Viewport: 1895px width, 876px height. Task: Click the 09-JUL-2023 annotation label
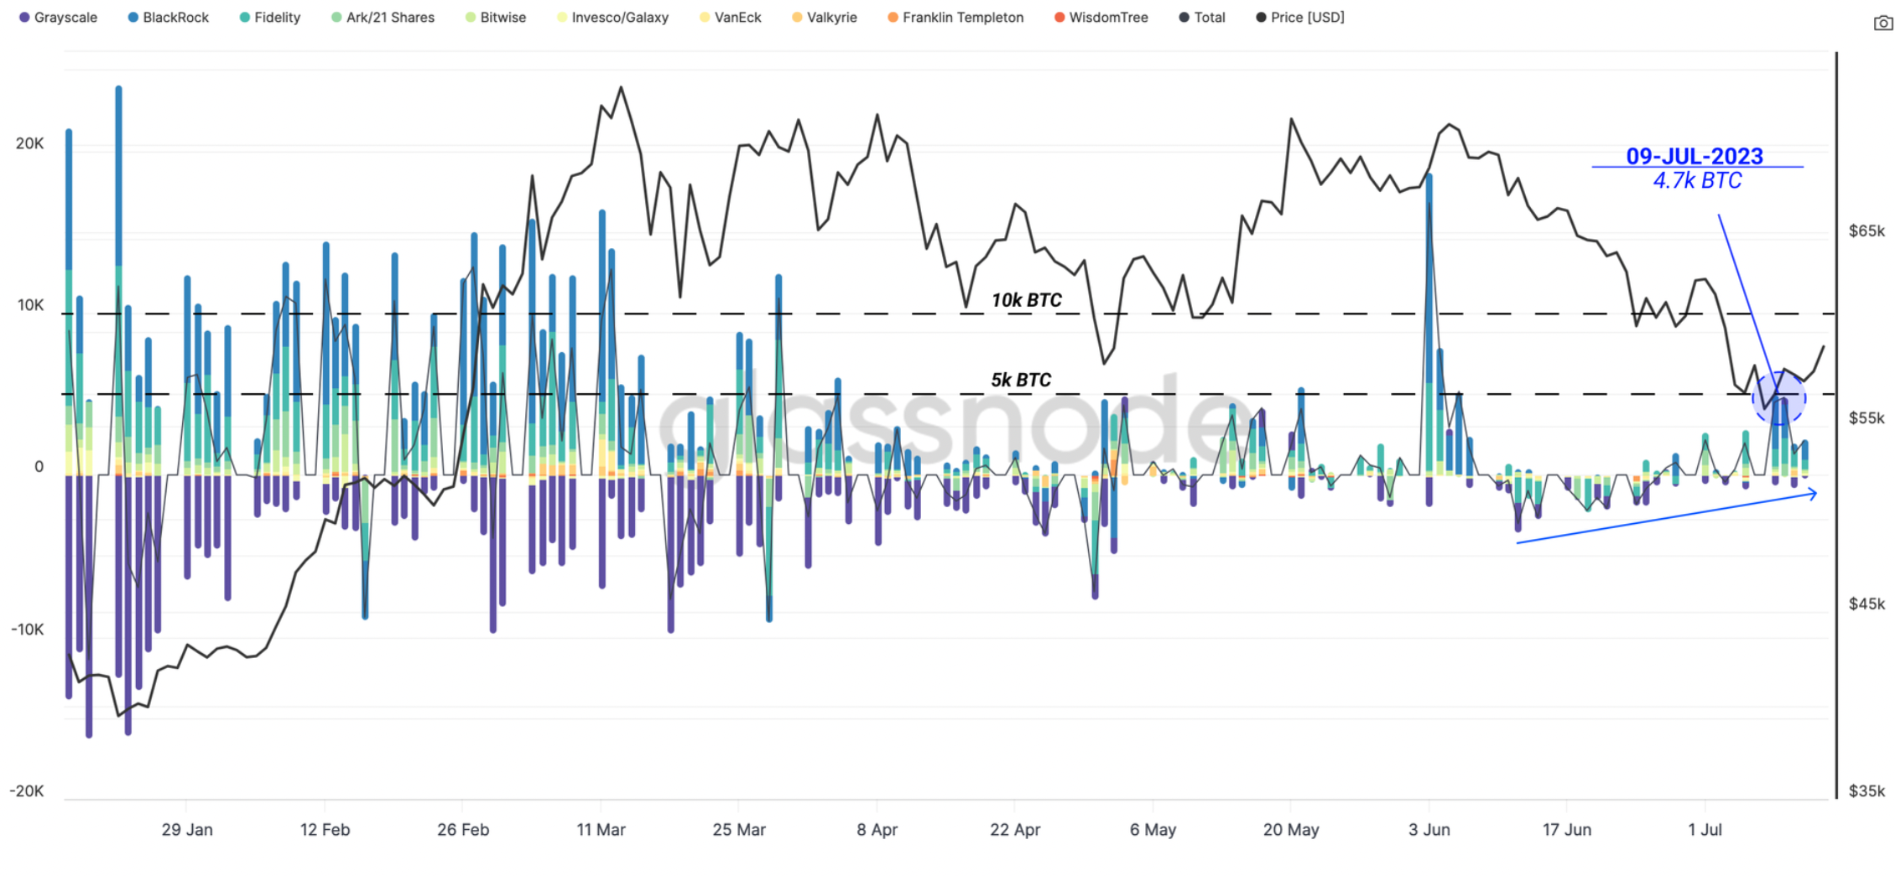pyautogui.click(x=1694, y=156)
